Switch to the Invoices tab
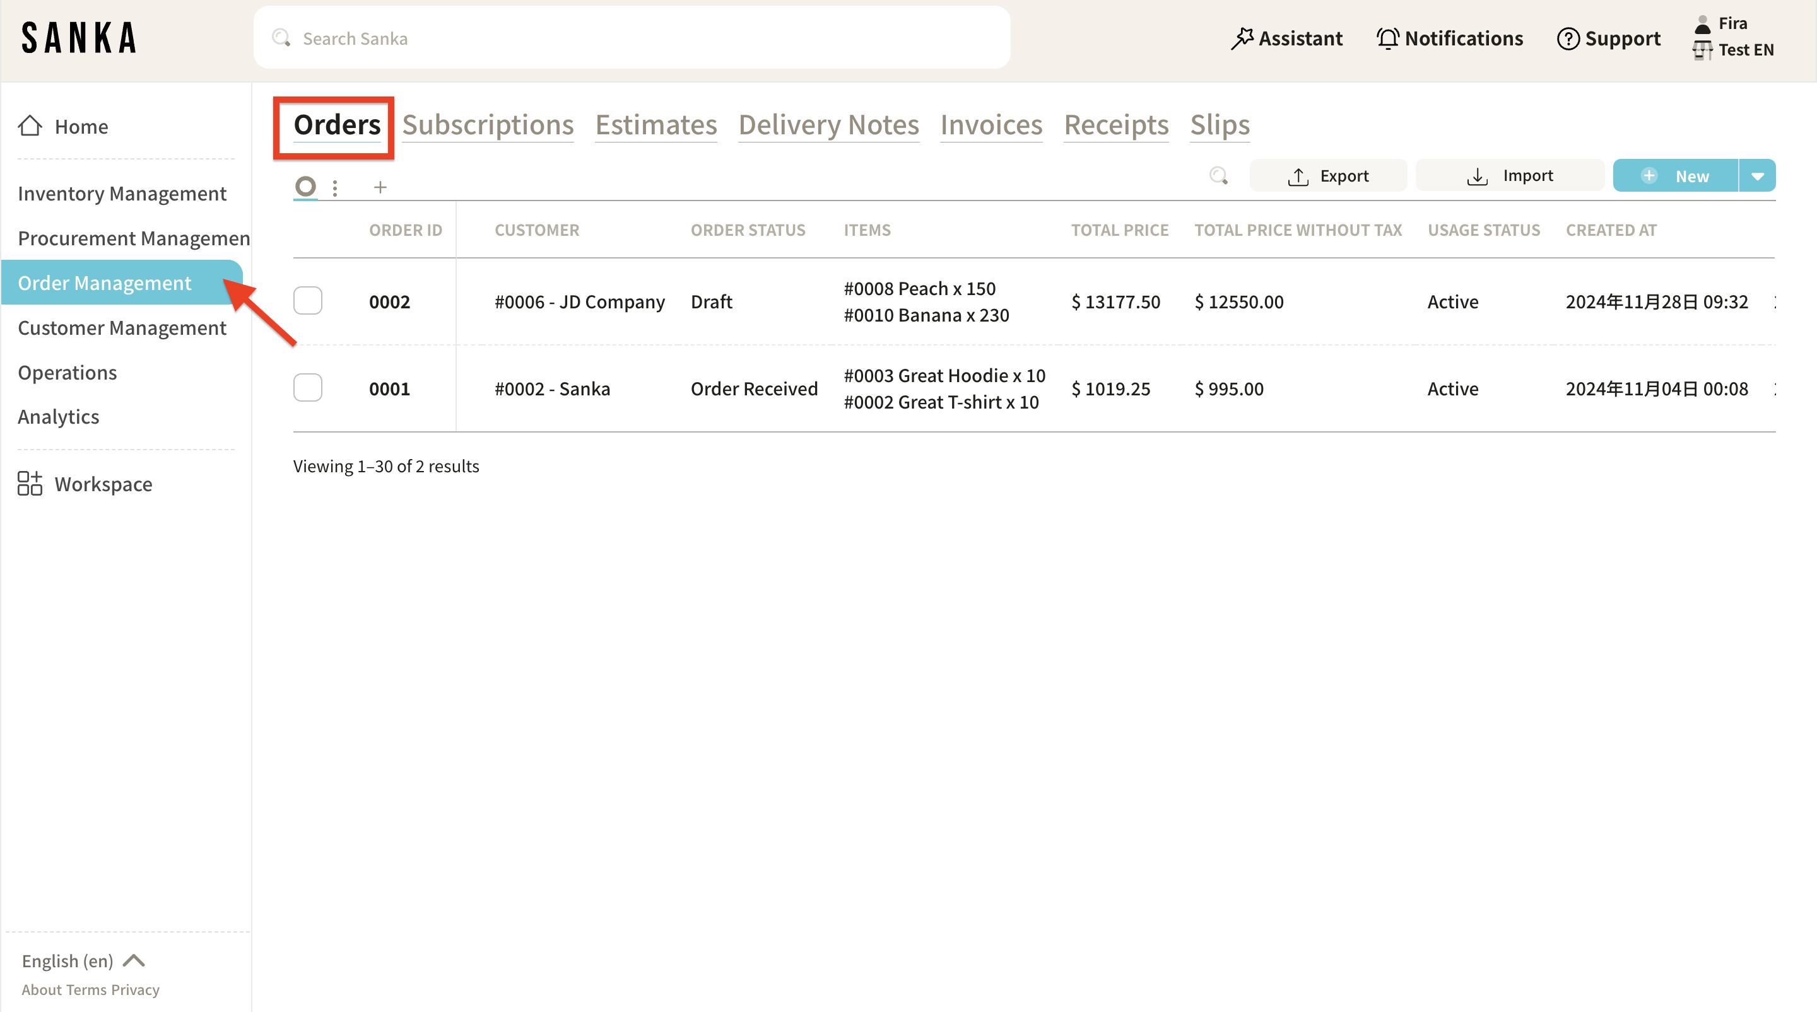The image size is (1817, 1012). click(x=991, y=125)
